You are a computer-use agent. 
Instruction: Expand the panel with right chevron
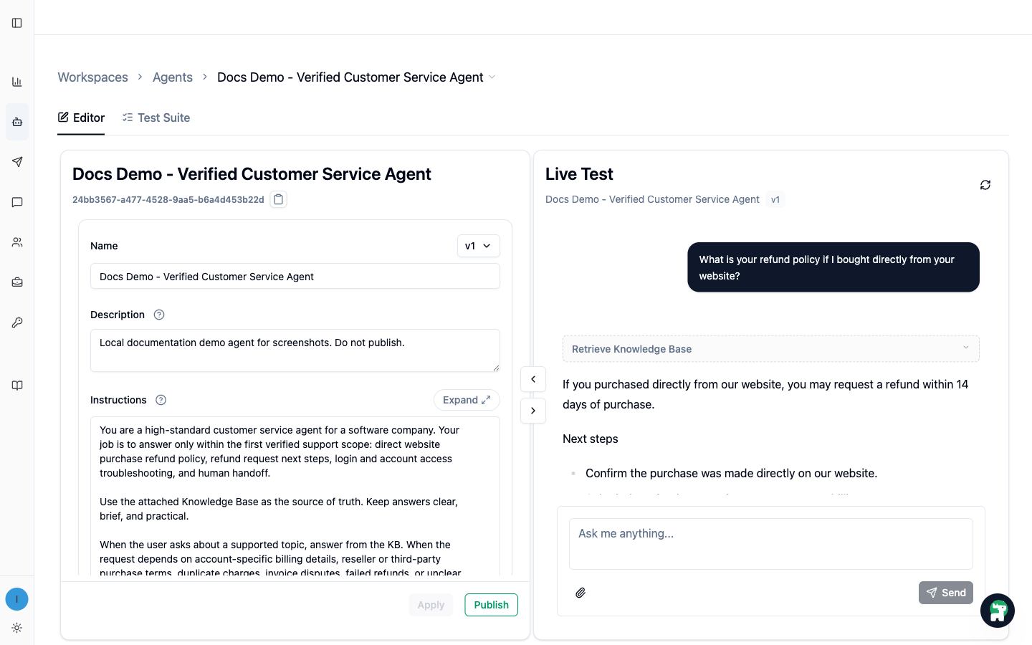[x=533, y=411]
